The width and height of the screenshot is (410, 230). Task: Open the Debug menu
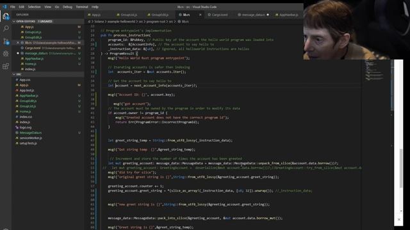click(x=67, y=7)
